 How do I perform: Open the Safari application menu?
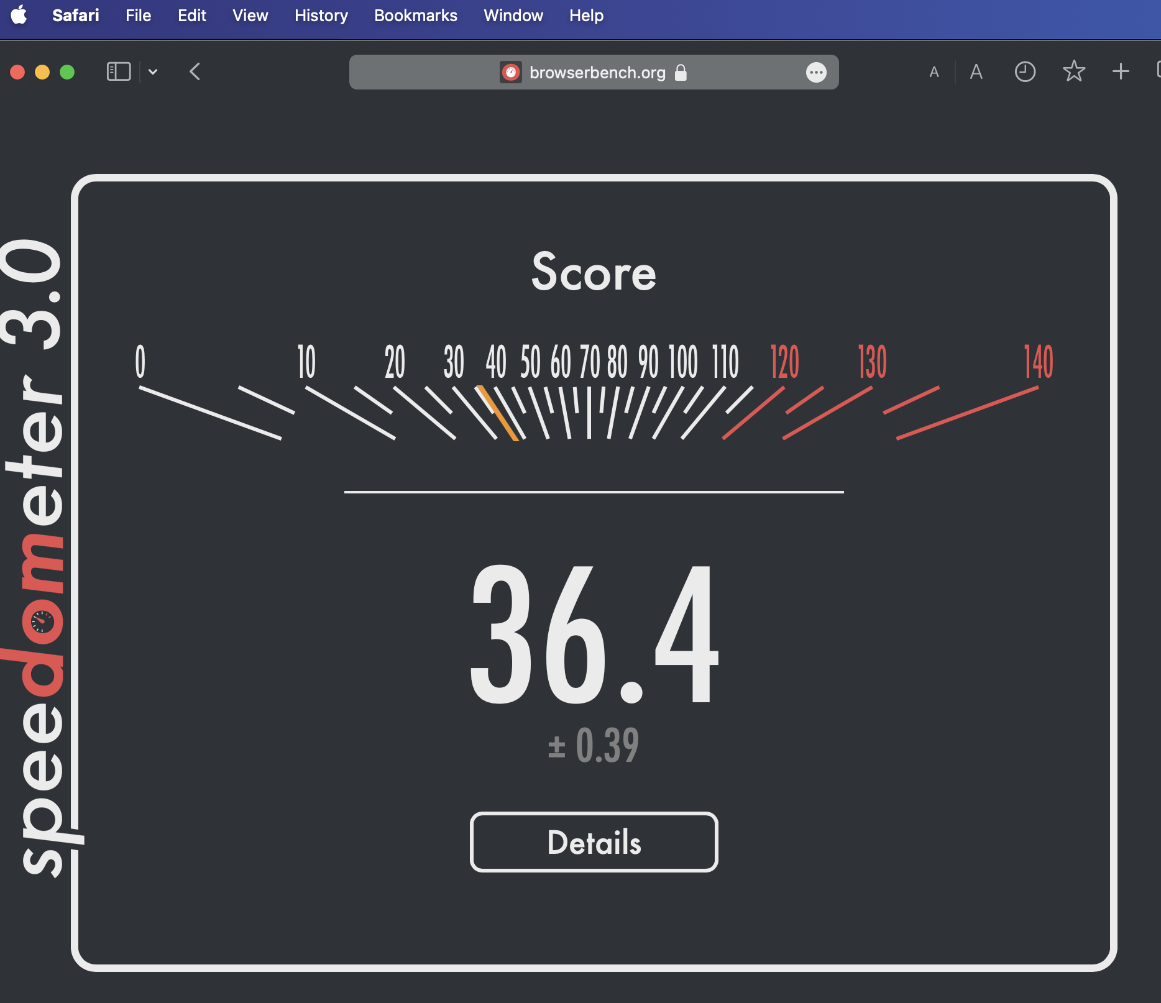pos(75,16)
